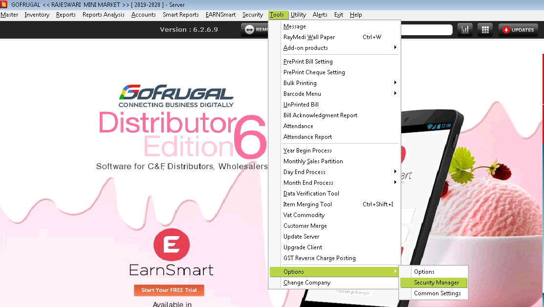Viewport: 544px width, 307px height.
Task: Select Change Company menu item
Action: [307, 283]
